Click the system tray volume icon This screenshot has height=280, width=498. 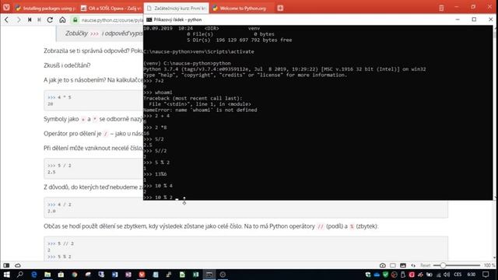pos(447,275)
